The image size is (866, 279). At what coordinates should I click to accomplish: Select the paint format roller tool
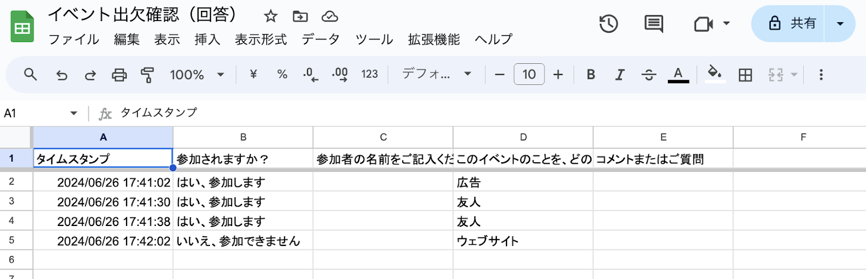tap(147, 75)
